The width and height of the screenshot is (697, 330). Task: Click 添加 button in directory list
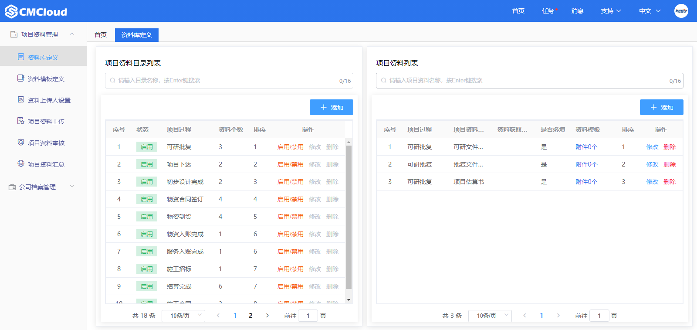click(x=332, y=107)
